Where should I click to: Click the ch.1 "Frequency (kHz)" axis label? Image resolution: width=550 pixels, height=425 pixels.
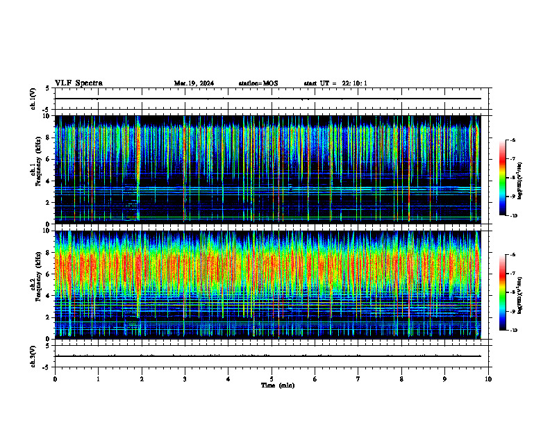pos(38,161)
